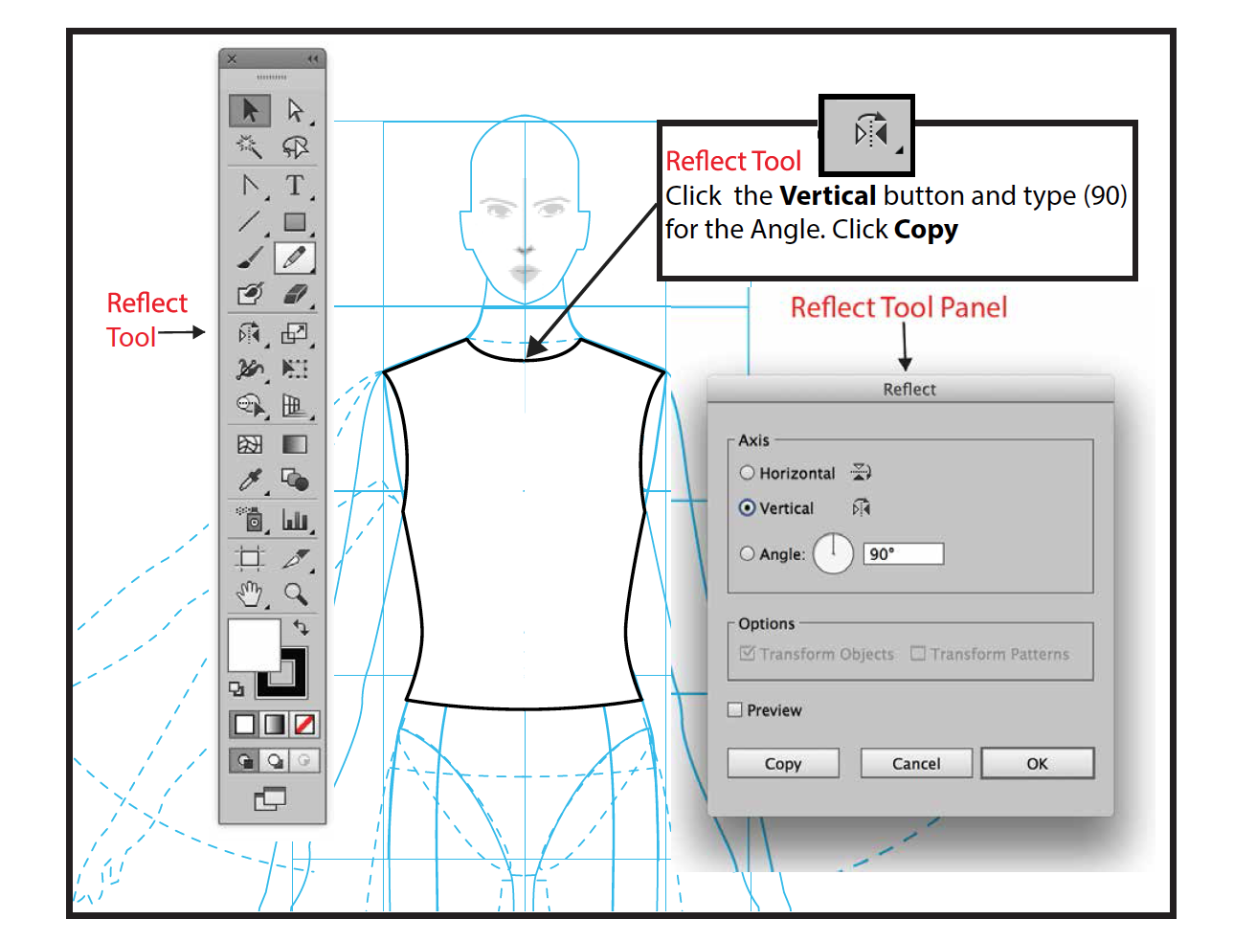Select the Selection (black arrow) tool

(250, 111)
